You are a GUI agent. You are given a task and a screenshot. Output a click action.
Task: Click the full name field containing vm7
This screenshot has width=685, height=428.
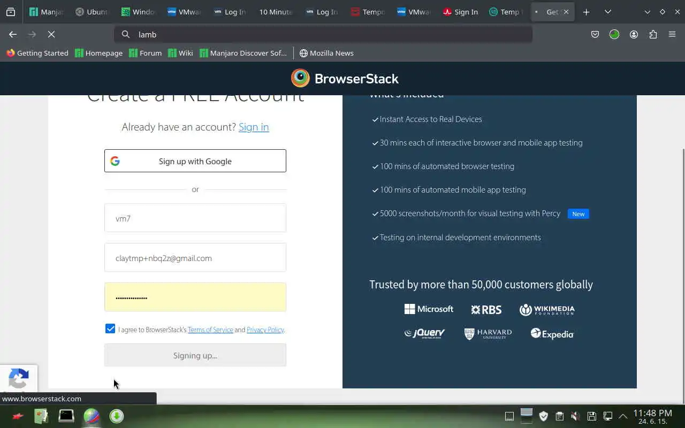tap(195, 218)
